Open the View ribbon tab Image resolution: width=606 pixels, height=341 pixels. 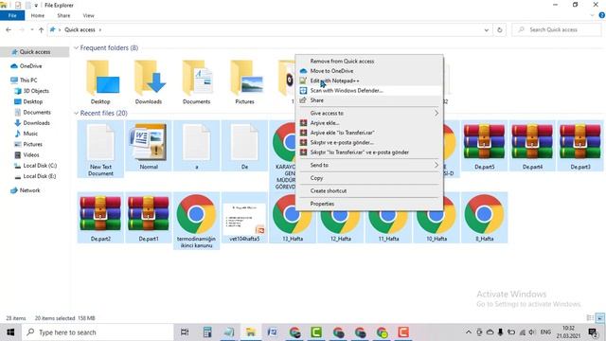[88, 15]
